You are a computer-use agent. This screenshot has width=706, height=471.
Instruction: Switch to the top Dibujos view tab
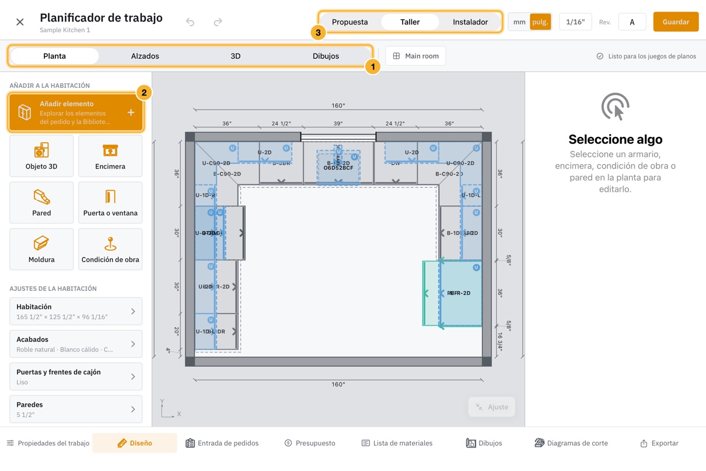pos(326,56)
